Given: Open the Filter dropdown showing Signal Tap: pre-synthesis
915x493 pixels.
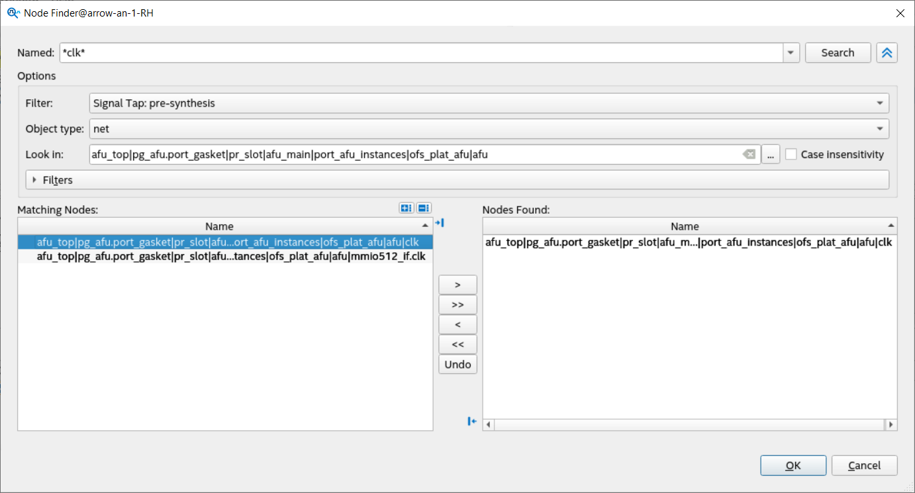Looking at the screenshot, I should pyautogui.click(x=489, y=103).
